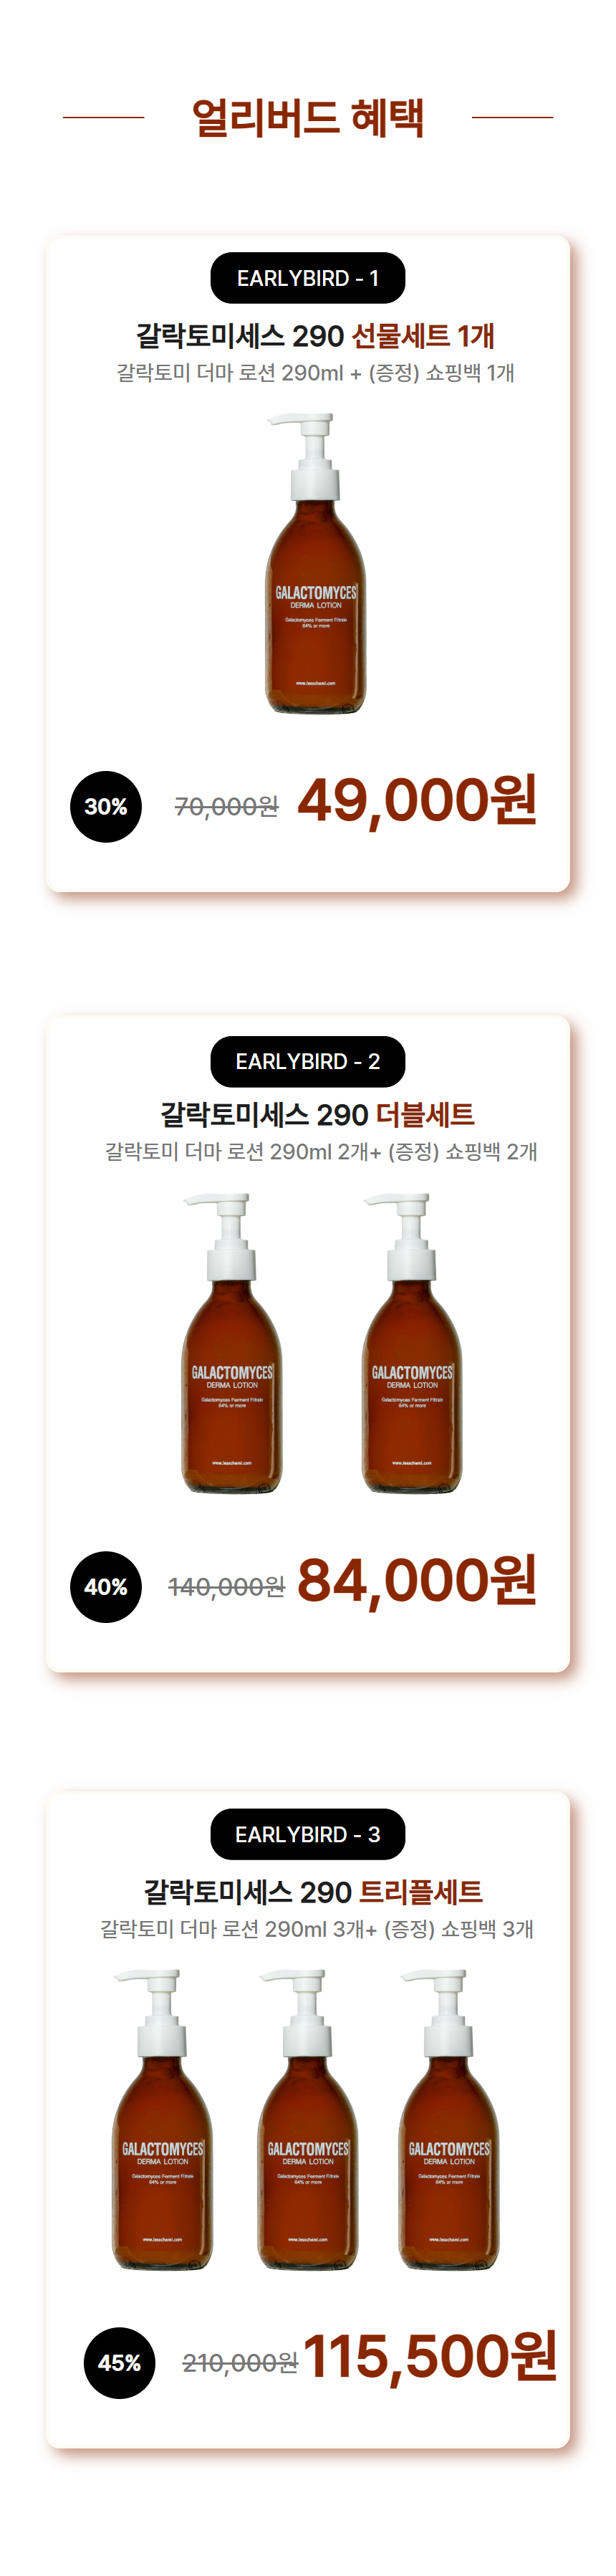
Task: Select the middle bottle in triple set
Action: pos(307,2119)
